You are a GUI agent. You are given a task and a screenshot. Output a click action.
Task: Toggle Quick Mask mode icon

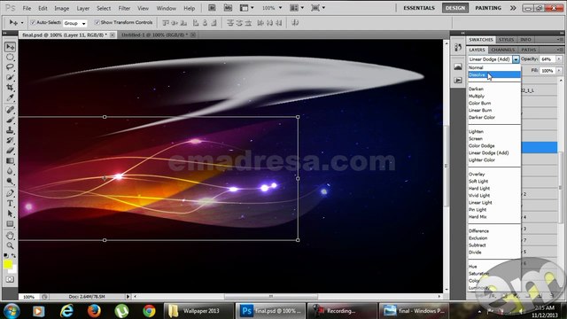pyautogui.click(x=10, y=280)
